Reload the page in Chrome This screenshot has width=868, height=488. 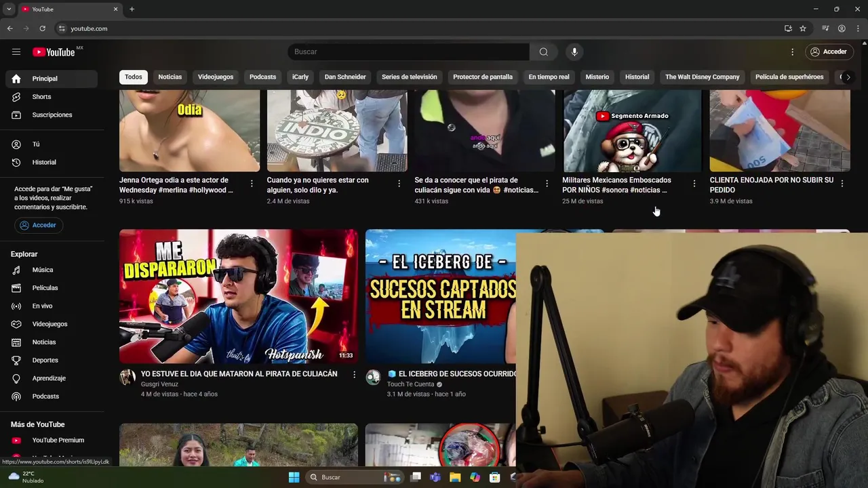coord(42,28)
